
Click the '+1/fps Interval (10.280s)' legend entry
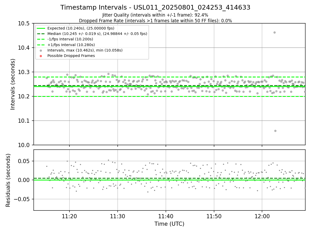point(71,45)
